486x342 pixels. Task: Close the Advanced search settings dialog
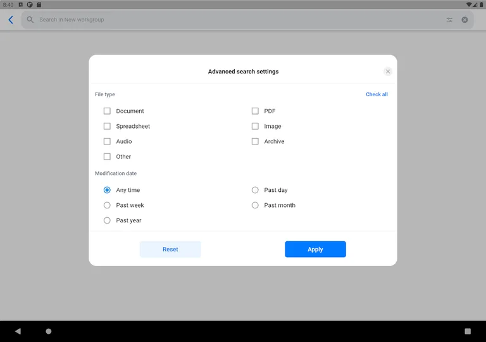click(388, 72)
